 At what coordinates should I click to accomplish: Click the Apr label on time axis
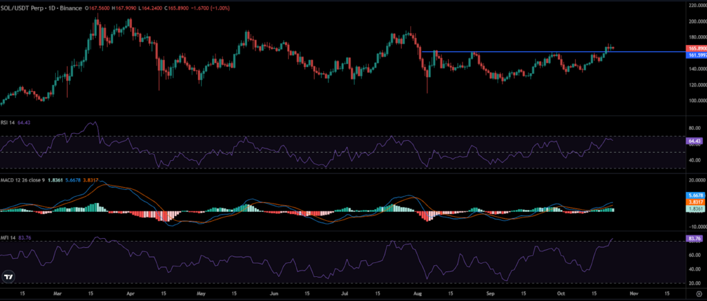pyautogui.click(x=130, y=293)
